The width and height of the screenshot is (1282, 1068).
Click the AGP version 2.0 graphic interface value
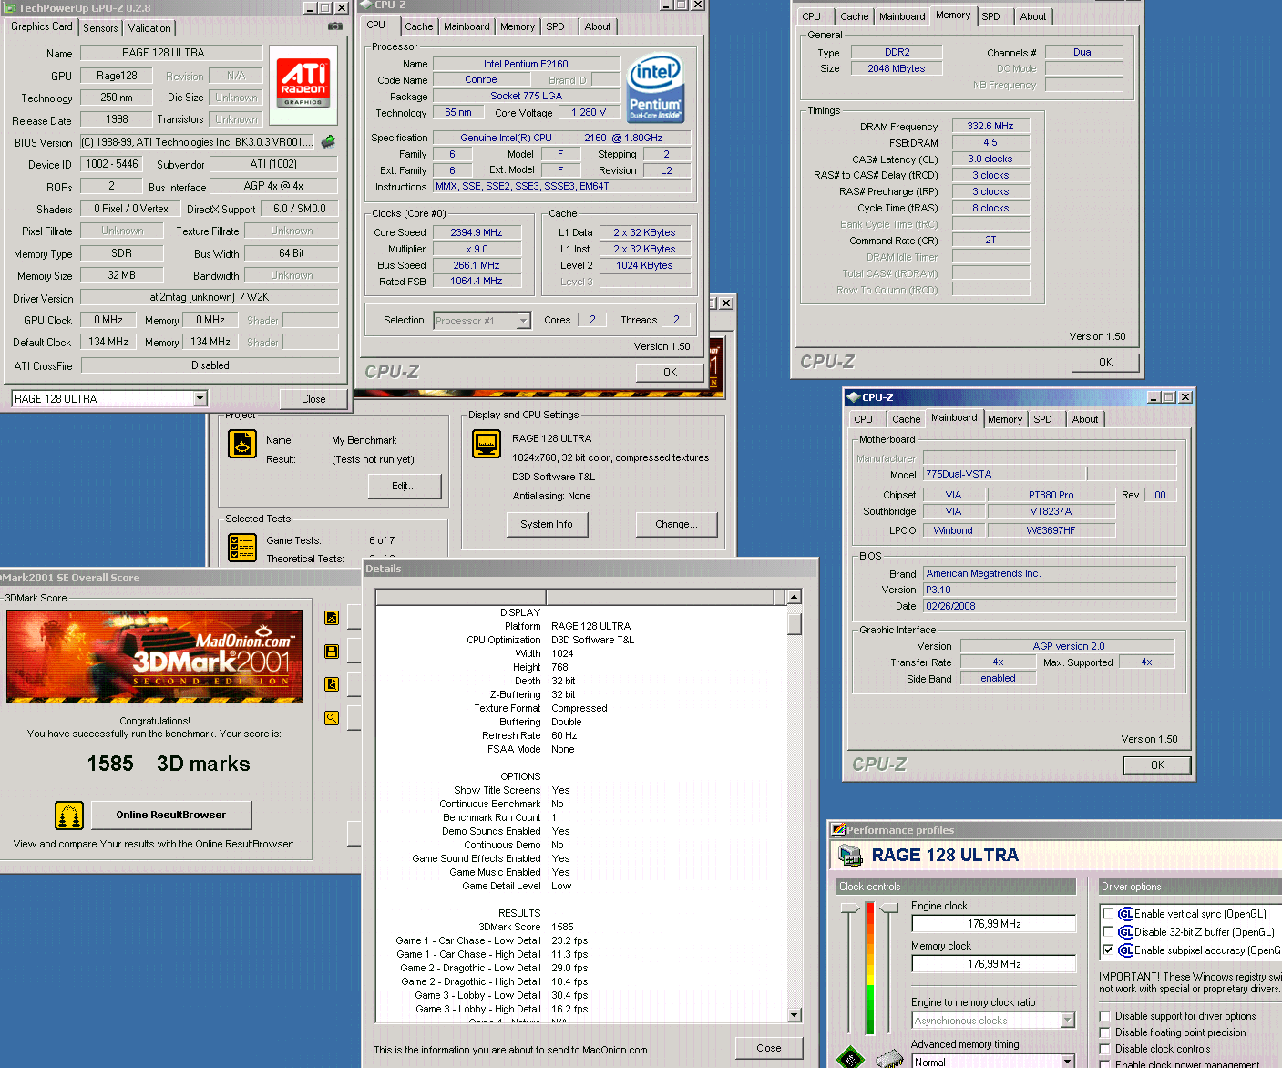coord(1068,646)
